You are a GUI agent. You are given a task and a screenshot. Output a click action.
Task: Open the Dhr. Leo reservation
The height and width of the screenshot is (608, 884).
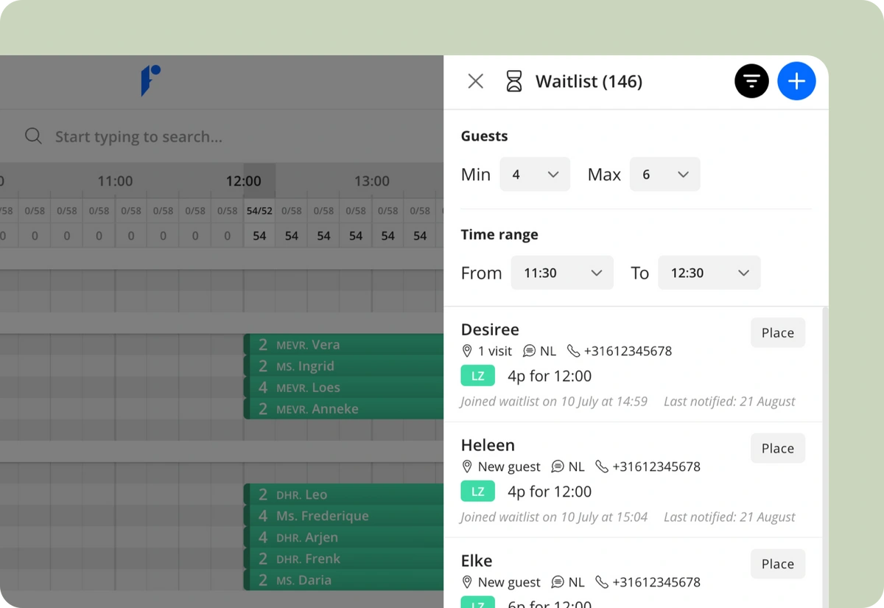pos(344,495)
